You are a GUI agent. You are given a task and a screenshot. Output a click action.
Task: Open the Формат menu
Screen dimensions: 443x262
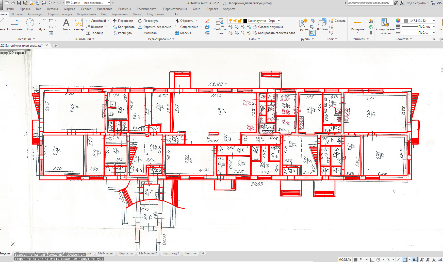(69, 9)
